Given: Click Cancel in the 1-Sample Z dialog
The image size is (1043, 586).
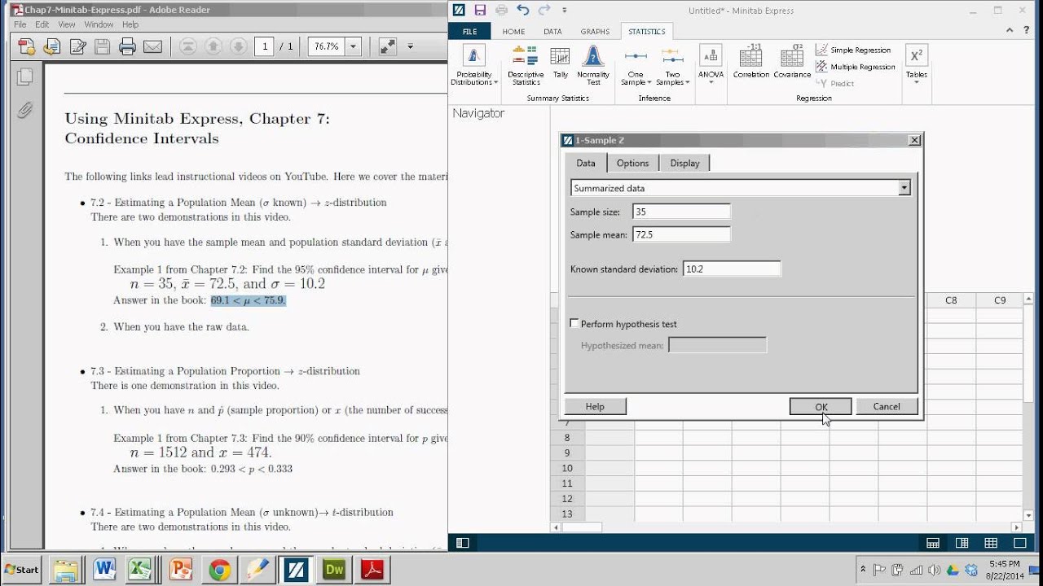Looking at the screenshot, I should click(887, 406).
